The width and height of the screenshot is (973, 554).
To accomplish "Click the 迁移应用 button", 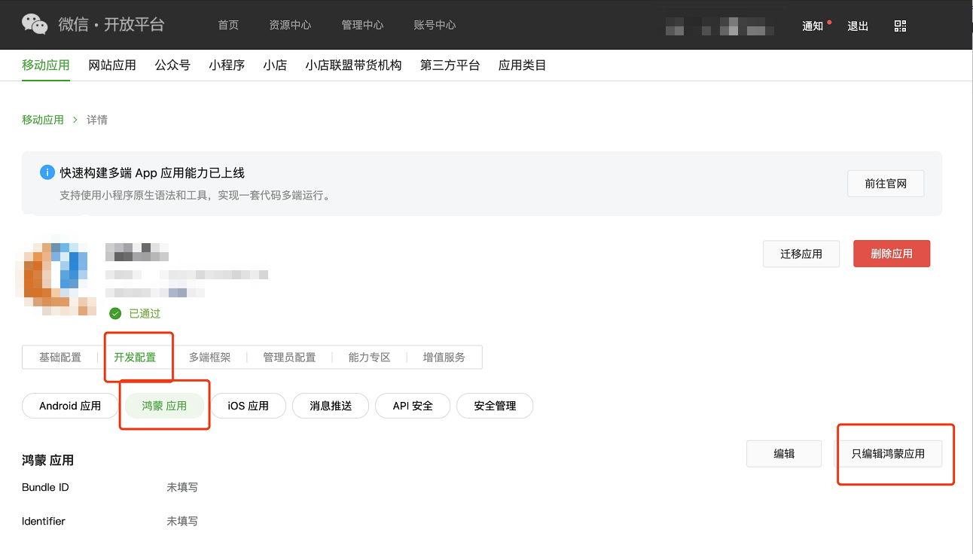I will pyautogui.click(x=801, y=254).
